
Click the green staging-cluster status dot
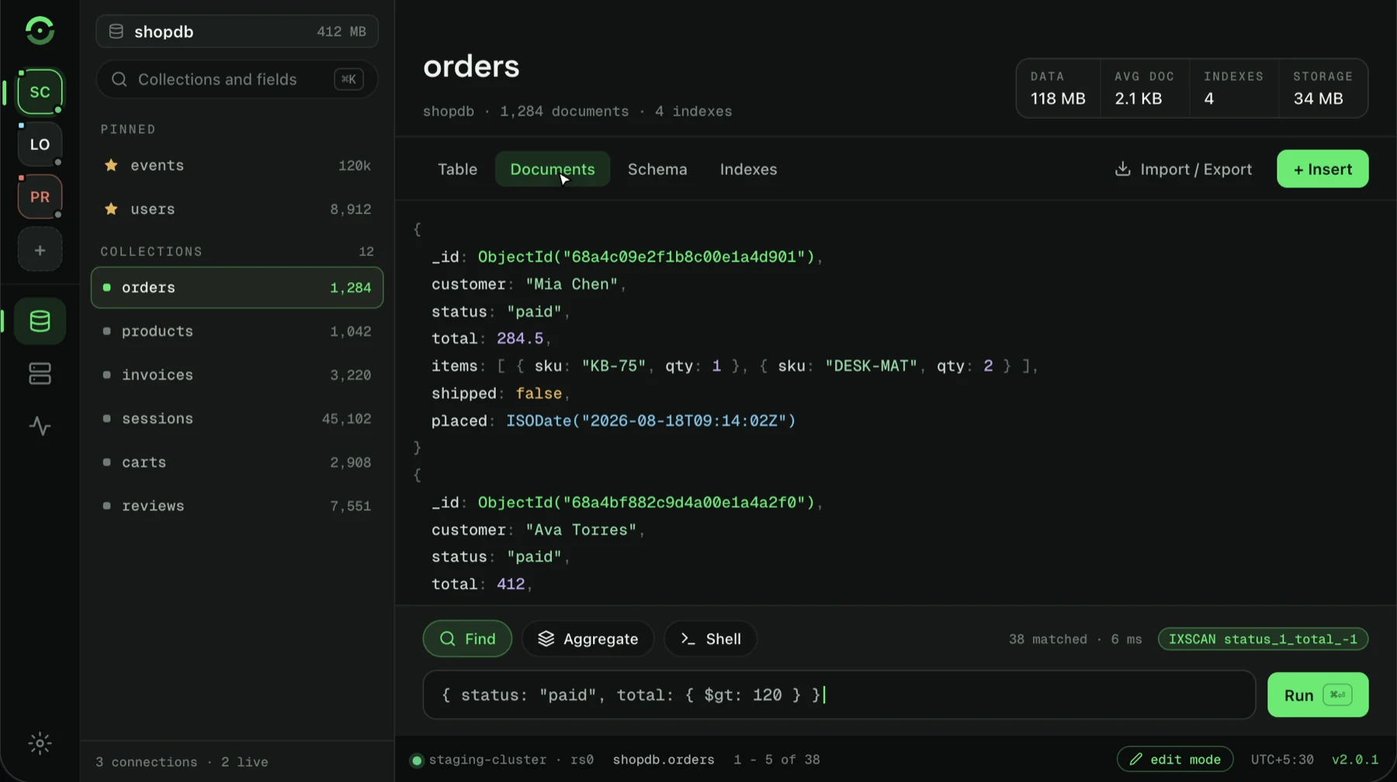417,760
